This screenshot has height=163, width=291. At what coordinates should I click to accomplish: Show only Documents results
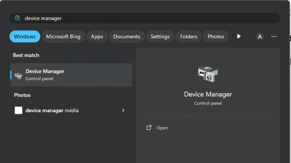click(x=127, y=36)
